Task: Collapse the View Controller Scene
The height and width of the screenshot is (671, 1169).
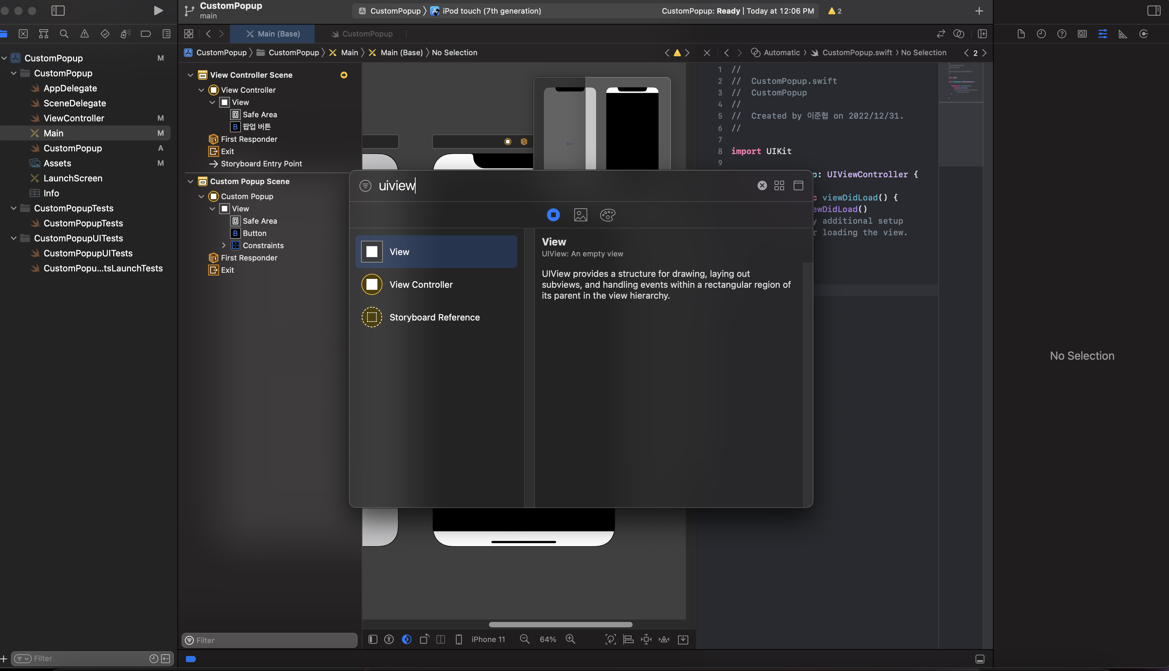Action: pyautogui.click(x=190, y=75)
